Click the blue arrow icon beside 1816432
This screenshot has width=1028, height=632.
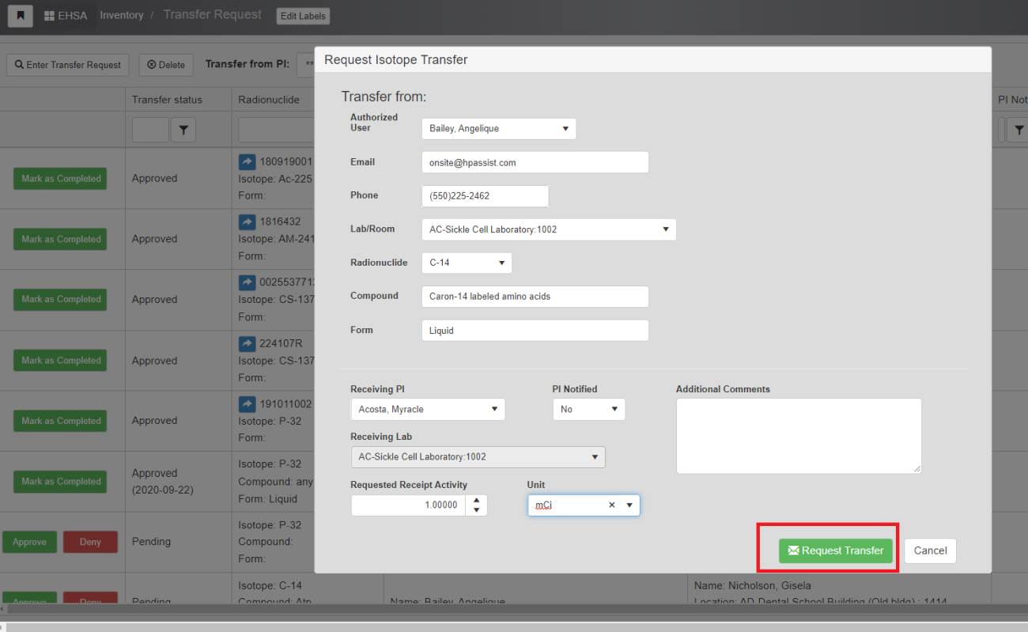tap(247, 222)
